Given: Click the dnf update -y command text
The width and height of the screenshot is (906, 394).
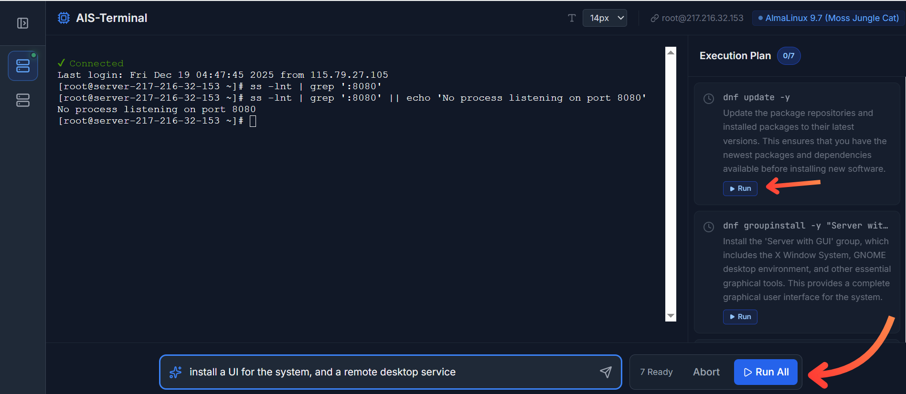Looking at the screenshot, I should pos(756,97).
